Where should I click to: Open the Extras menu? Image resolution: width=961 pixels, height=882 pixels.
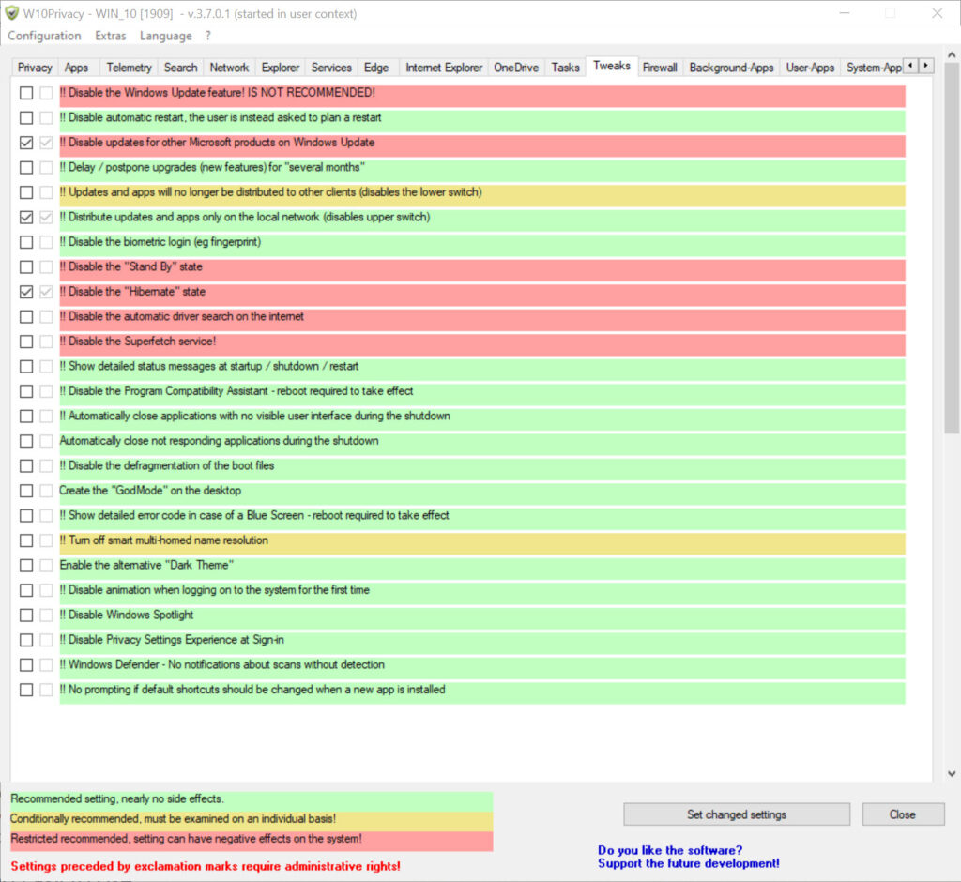111,36
